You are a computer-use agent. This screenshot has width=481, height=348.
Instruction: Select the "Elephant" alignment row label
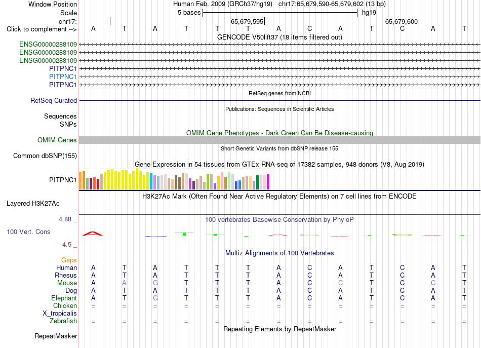point(64,298)
